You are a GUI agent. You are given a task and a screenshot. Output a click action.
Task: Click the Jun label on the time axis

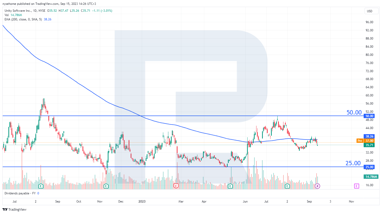[245, 202]
